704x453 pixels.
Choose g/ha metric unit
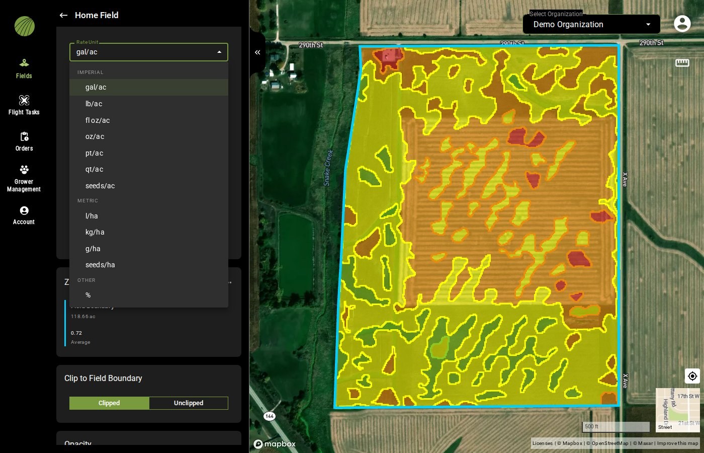tap(149, 249)
